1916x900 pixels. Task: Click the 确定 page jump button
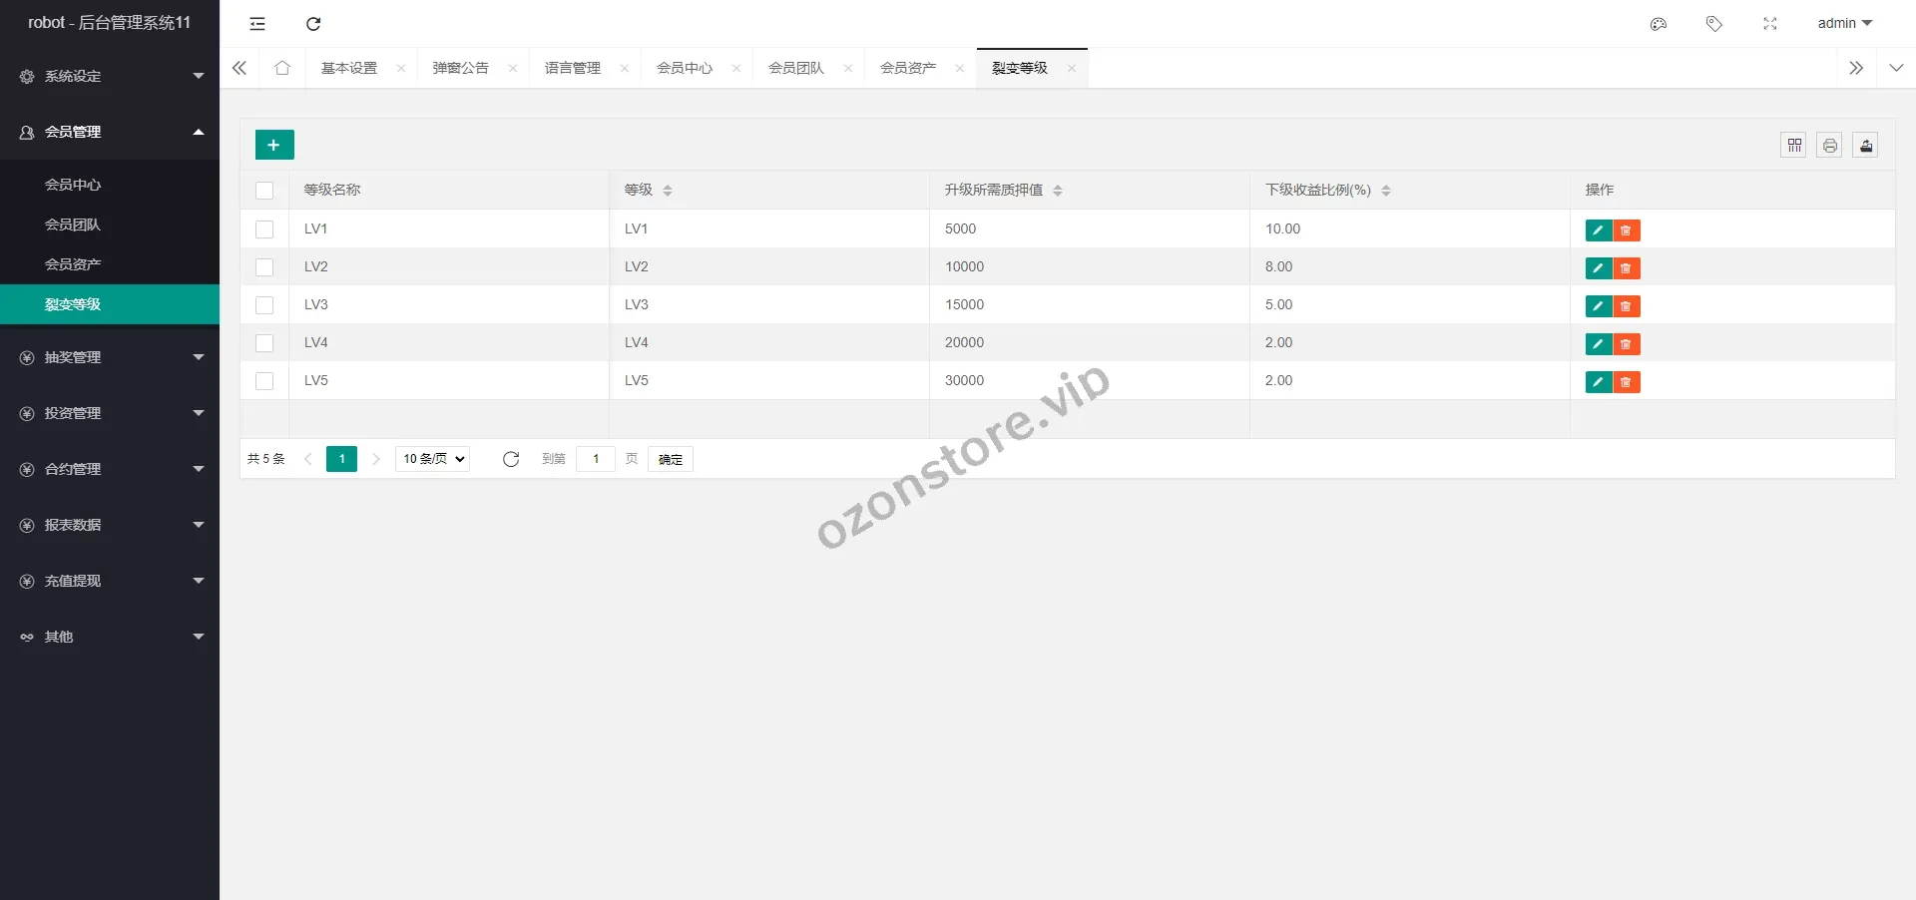670,459
